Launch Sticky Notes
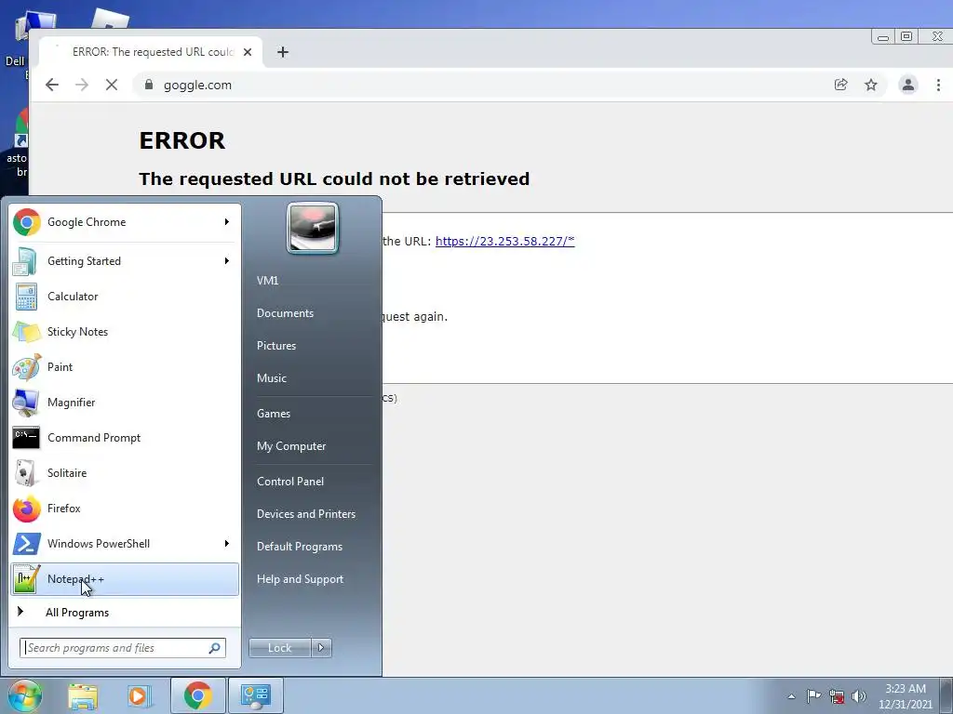953x714 pixels. click(125, 332)
